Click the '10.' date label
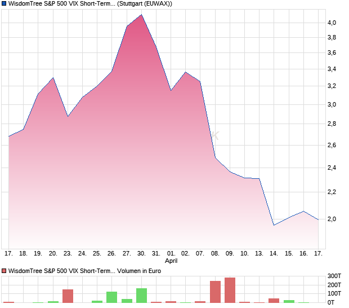Screen dimensions: 349x308 tap(244, 253)
